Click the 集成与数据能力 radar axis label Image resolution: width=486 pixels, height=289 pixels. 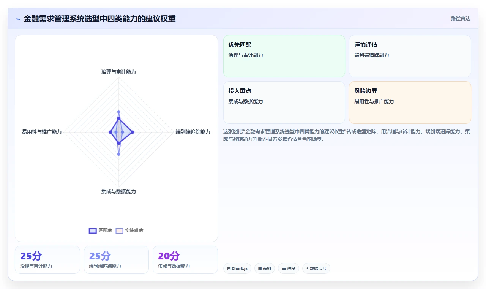(x=118, y=191)
